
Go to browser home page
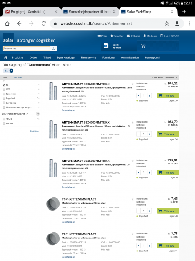pyautogui.click(x=7, y=23)
